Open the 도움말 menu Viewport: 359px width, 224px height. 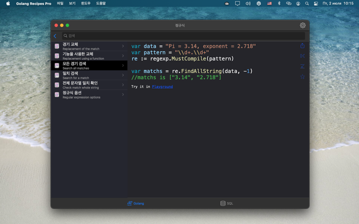click(x=100, y=3)
